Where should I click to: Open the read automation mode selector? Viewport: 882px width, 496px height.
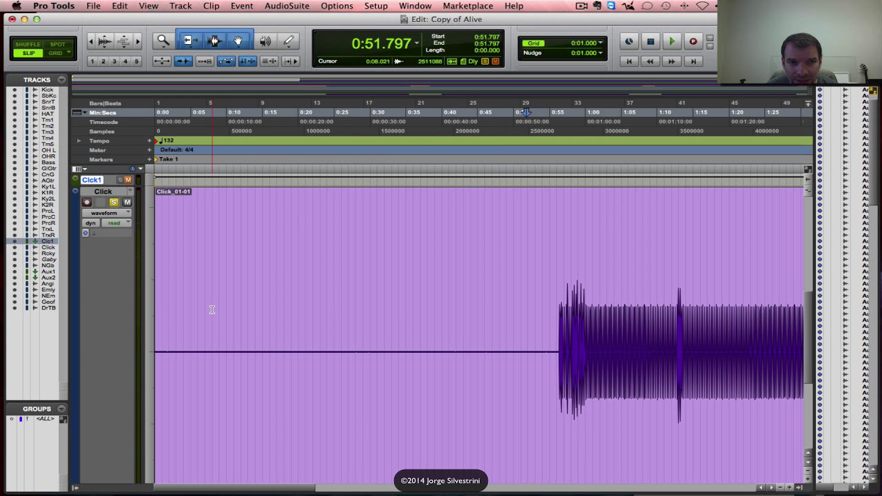[x=116, y=223]
